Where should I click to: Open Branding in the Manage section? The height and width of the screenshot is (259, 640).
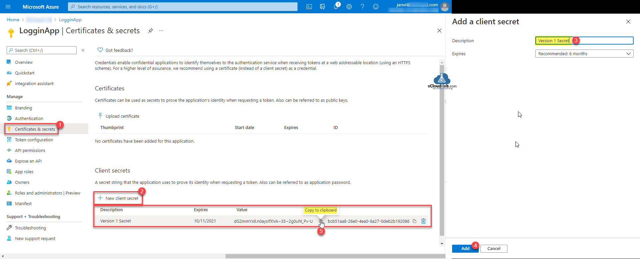[24, 108]
